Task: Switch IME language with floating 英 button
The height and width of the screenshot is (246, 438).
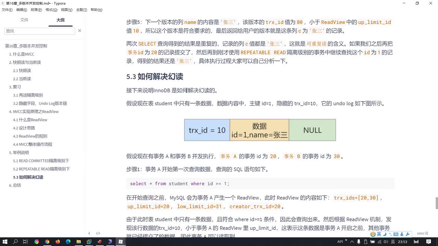Action: 379,234
